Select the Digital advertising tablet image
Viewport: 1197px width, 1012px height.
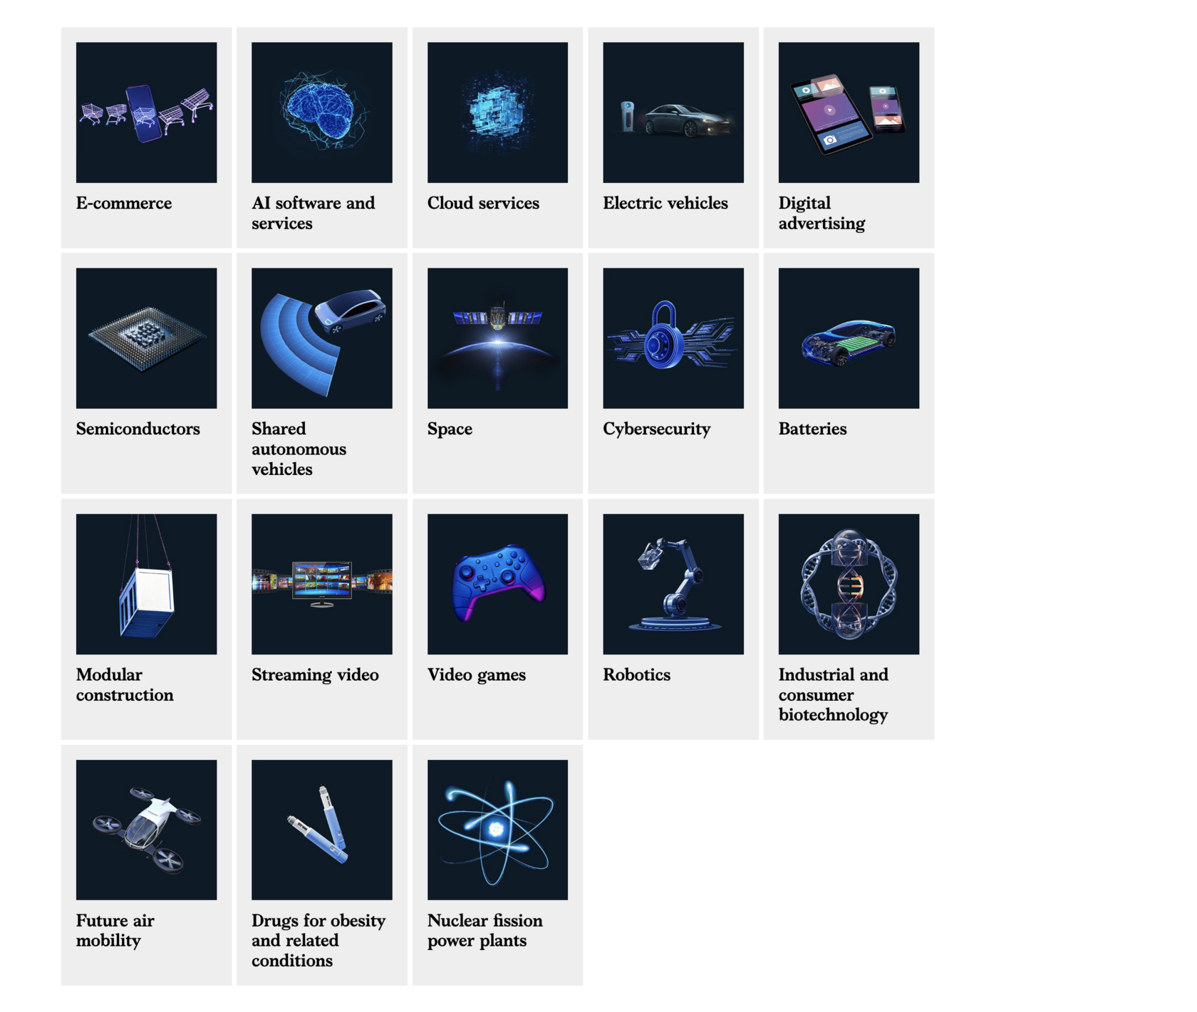click(849, 113)
